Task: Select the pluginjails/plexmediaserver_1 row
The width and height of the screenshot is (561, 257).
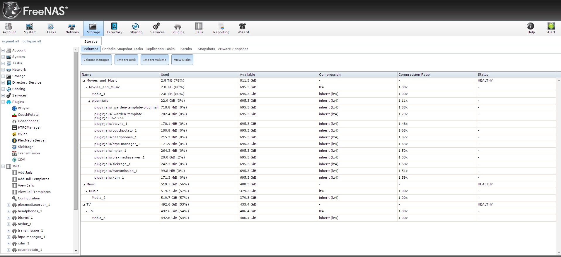Action: coord(318,157)
